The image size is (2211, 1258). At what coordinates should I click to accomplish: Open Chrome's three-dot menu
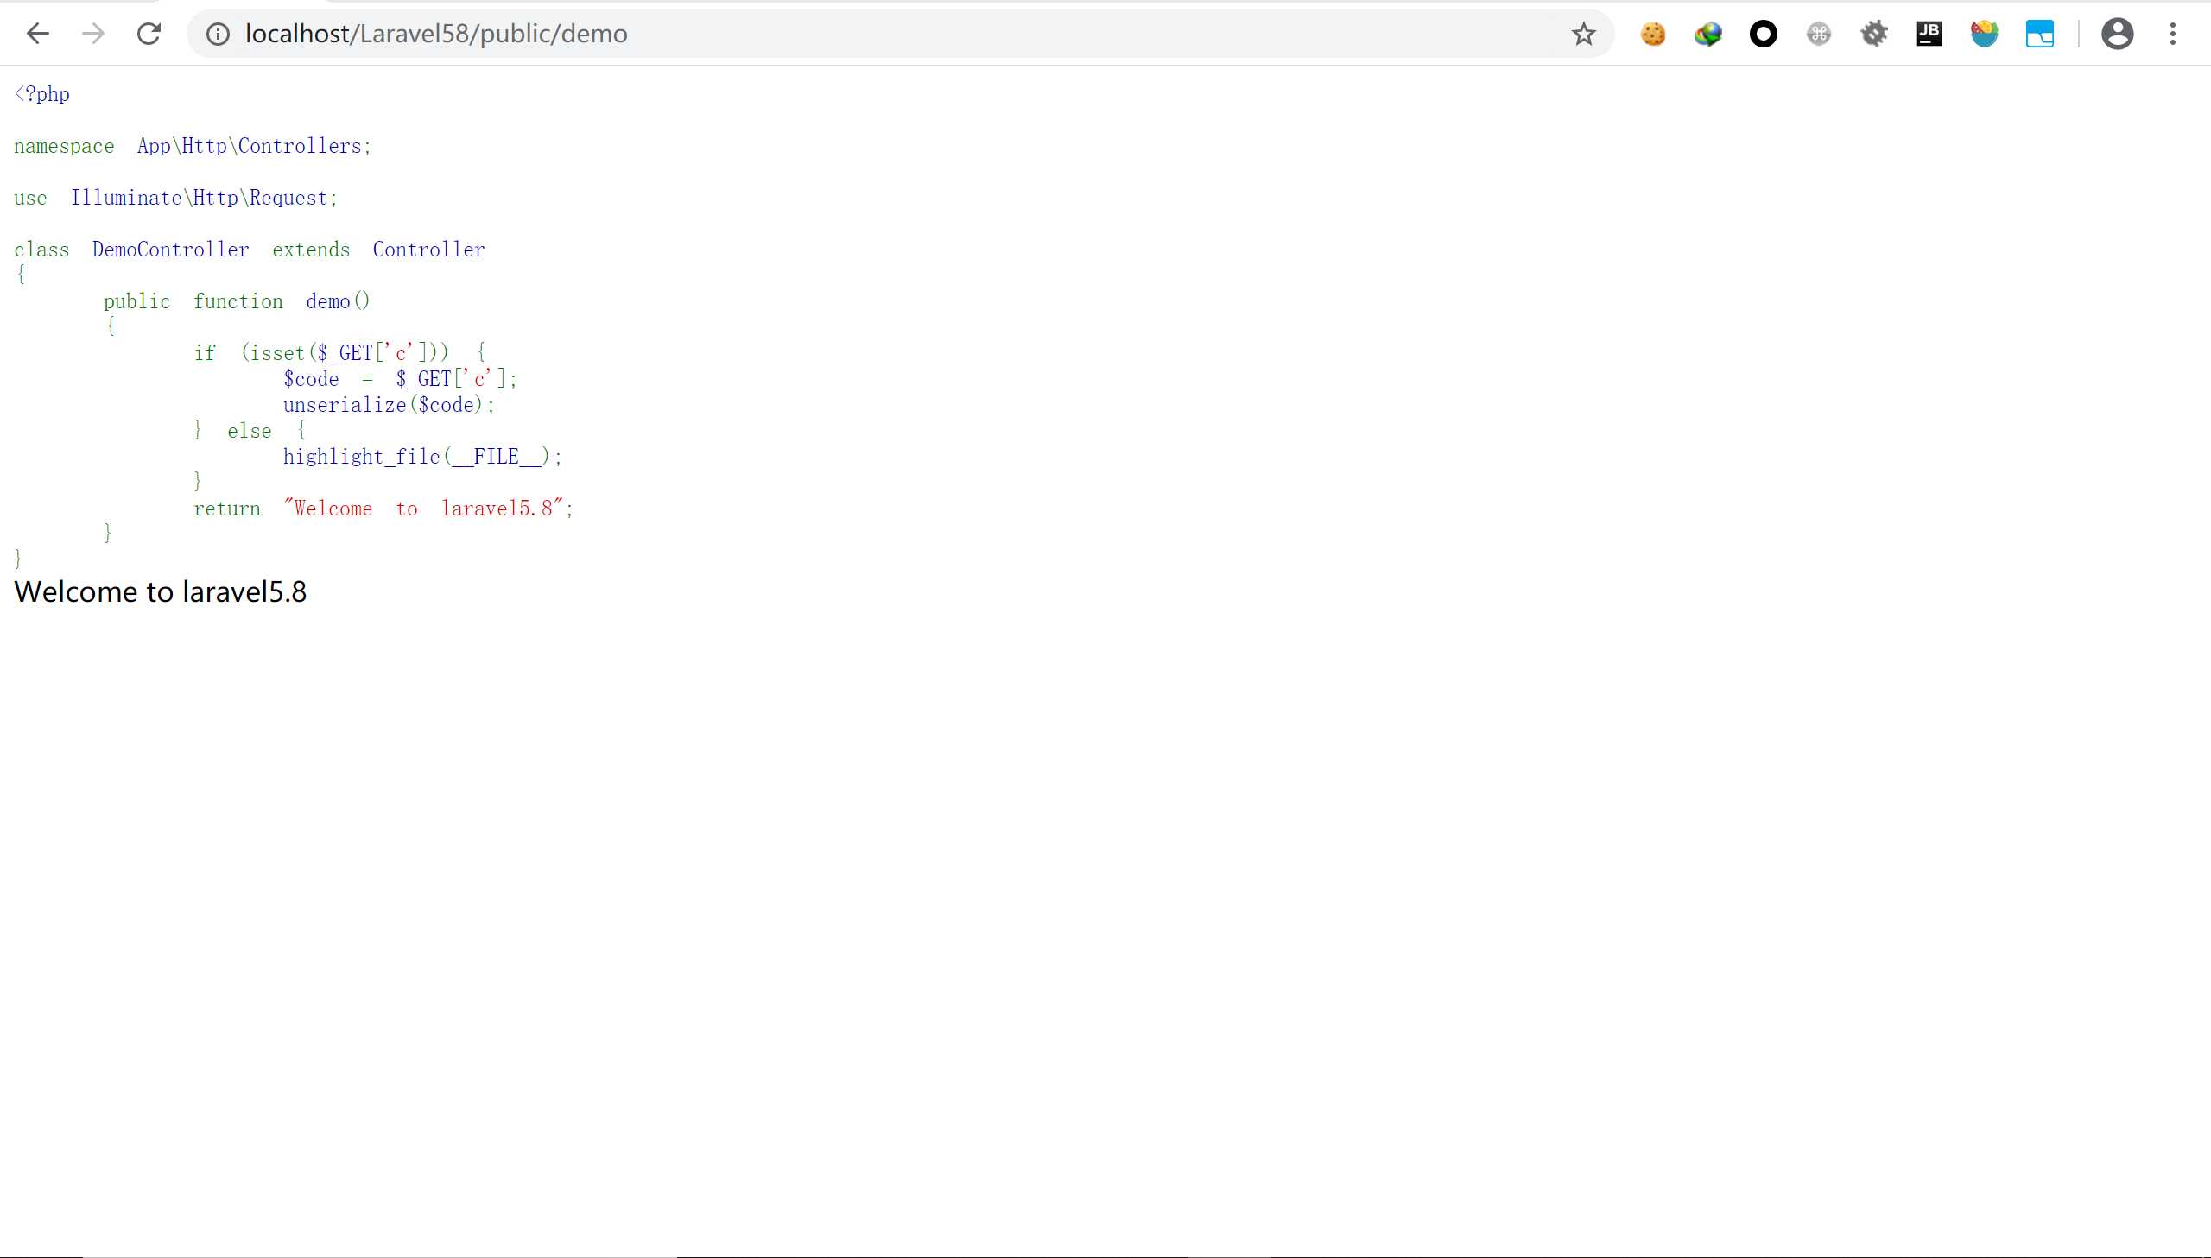(2173, 34)
